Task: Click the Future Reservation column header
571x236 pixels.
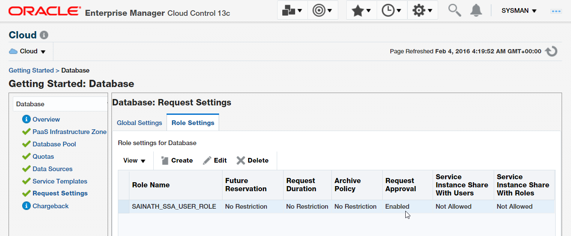Action: (252, 185)
